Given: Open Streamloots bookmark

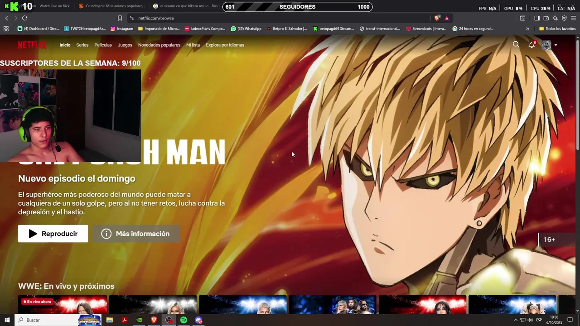Looking at the screenshot, I should point(426,29).
